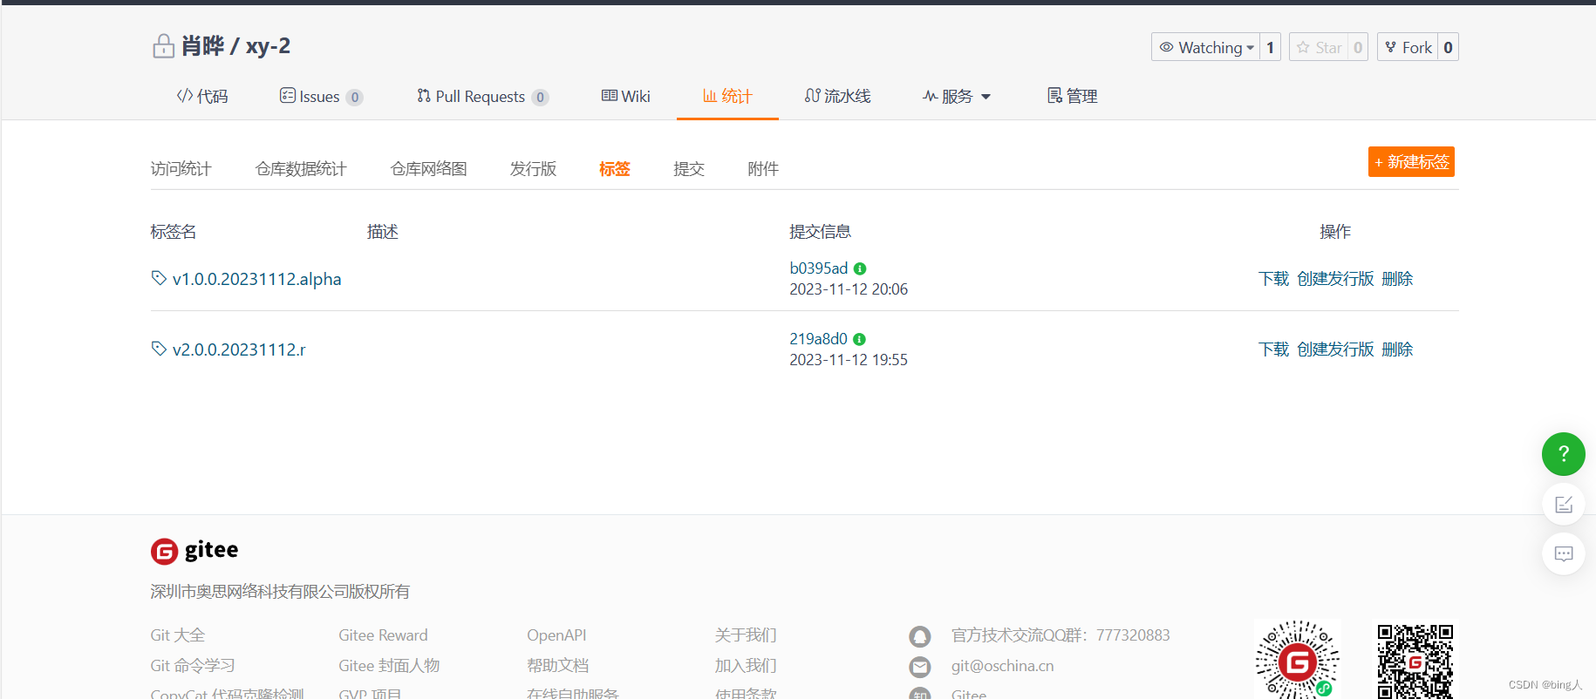Open the feedback edit icon button

[1563, 505]
